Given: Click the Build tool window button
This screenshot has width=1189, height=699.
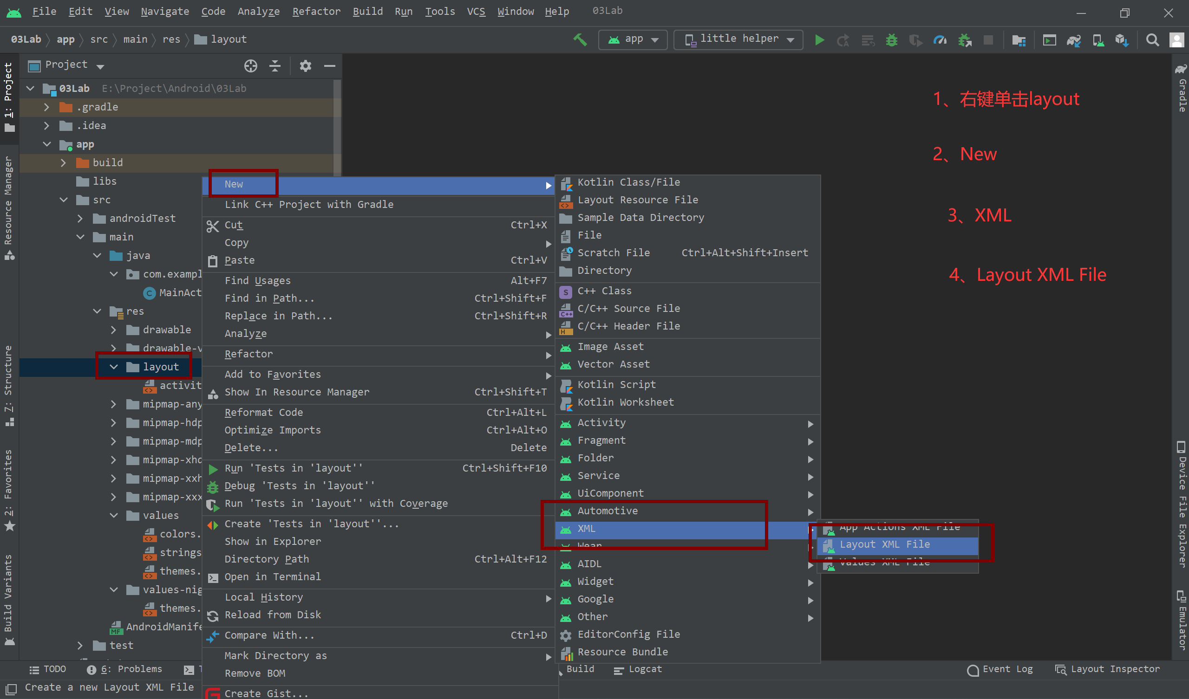Looking at the screenshot, I should click(576, 669).
